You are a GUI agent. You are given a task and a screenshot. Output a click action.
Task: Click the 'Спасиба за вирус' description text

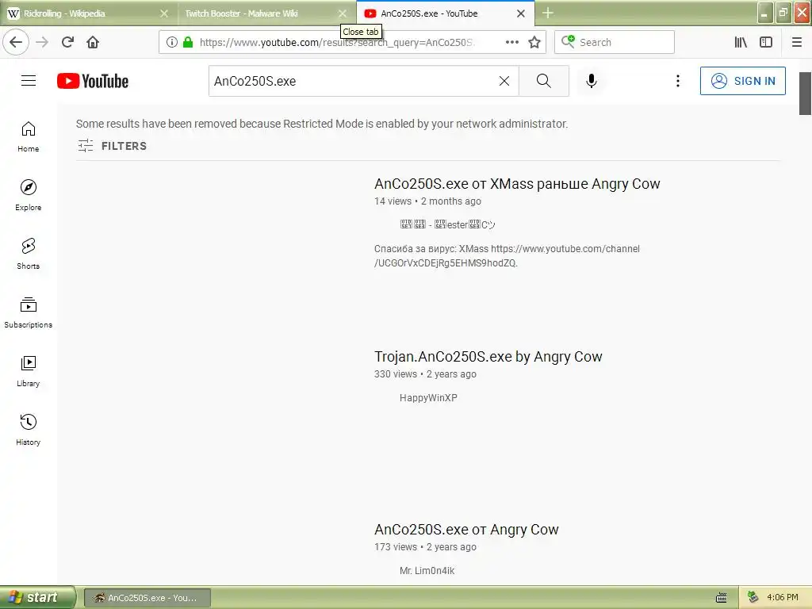507,256
